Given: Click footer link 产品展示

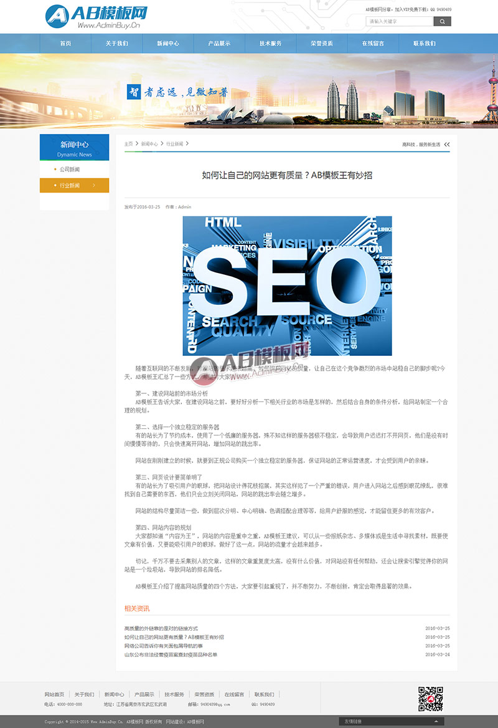Looking at the screenshot, I should (x=144, y=694).
